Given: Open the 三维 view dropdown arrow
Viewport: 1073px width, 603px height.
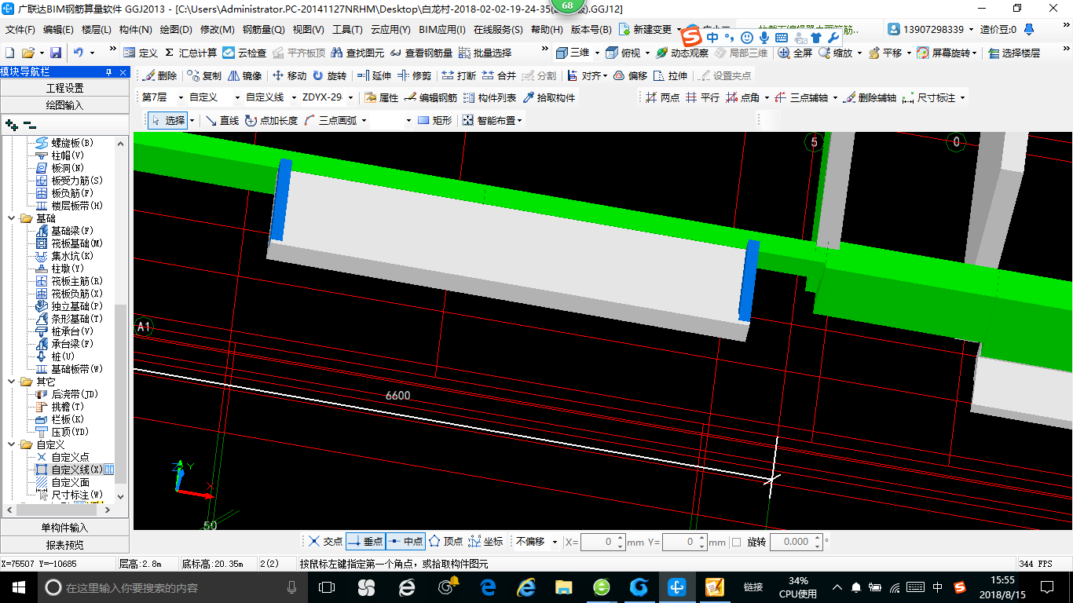Looking at the screenshot, I should pyautogui.click(x=597, y=53).
